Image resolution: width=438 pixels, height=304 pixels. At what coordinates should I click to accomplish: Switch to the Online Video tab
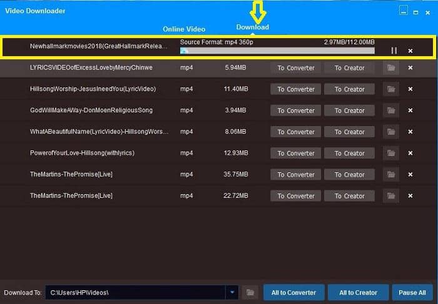[184, 29]
